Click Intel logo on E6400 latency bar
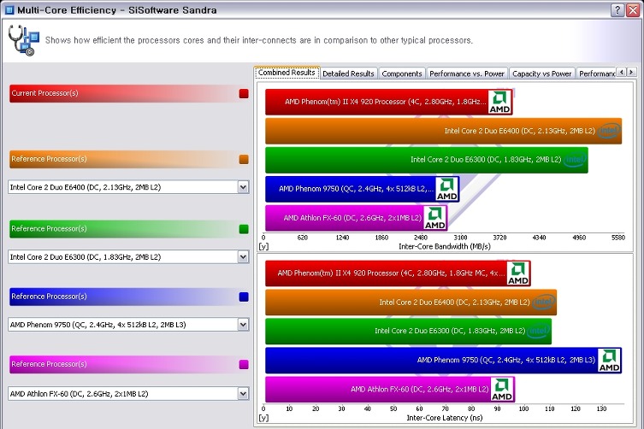The image size is (644, 429). pos(544,303)
